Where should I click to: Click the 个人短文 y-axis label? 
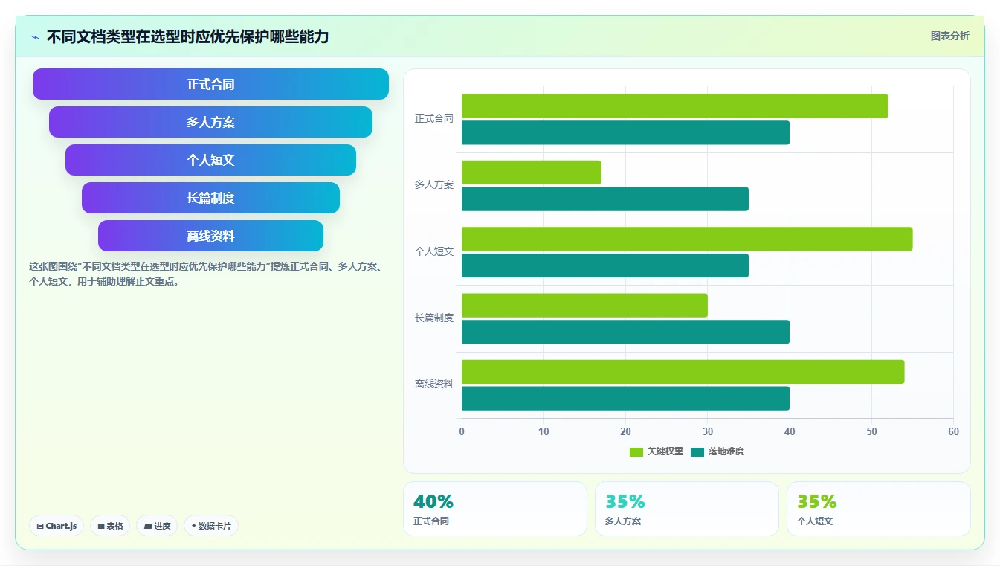434,252
